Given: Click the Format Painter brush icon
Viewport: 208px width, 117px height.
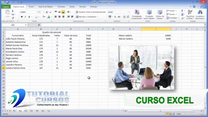Looking at the screenshot, I should click(13, 18).
